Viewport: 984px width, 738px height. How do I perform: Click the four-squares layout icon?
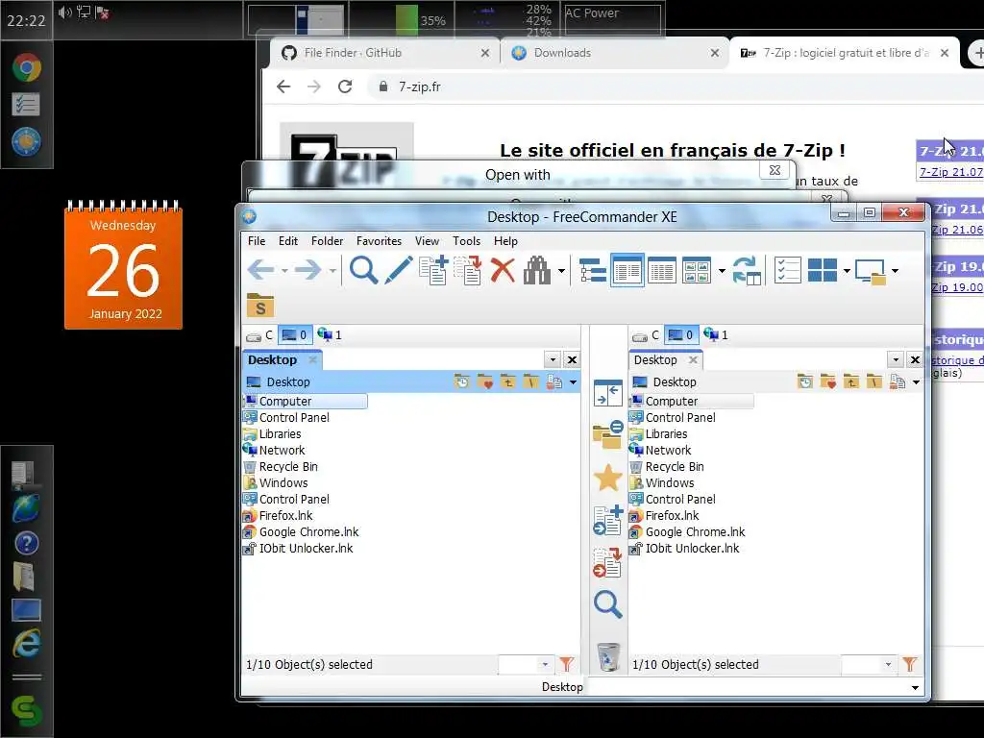click(x=823, y=270)
